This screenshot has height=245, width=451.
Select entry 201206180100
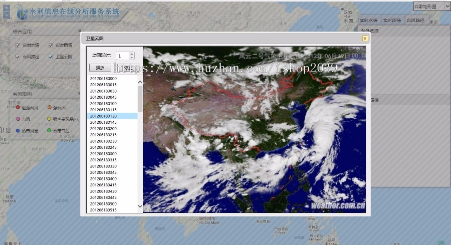112,104
